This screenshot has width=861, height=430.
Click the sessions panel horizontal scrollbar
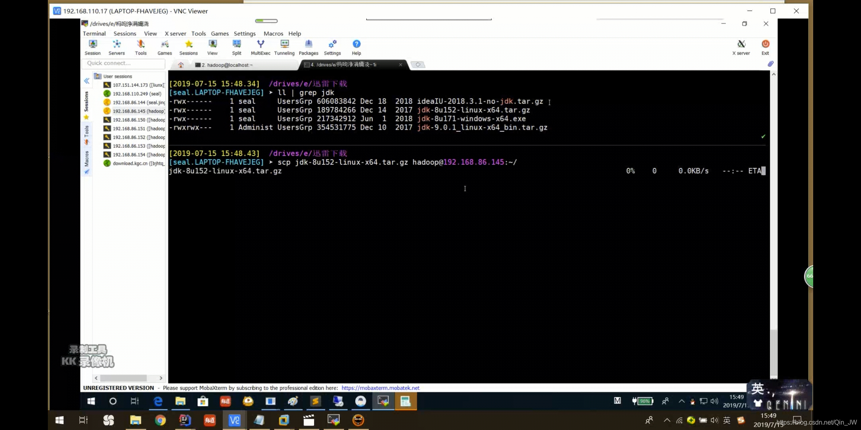pos(124,378)
